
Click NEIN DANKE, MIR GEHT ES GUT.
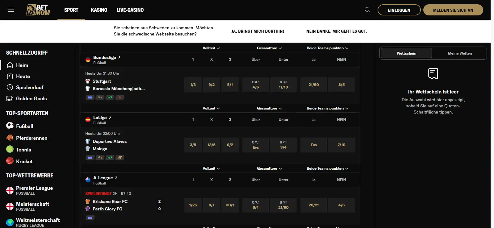point(337,31)
